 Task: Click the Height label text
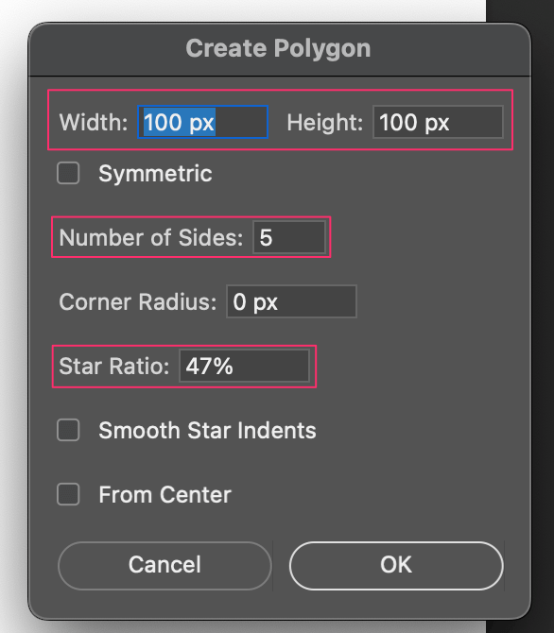(x=325, y=122)
